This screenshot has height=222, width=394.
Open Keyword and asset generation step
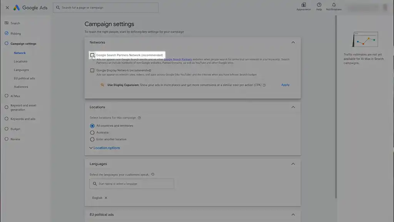[x=23, y=108]
